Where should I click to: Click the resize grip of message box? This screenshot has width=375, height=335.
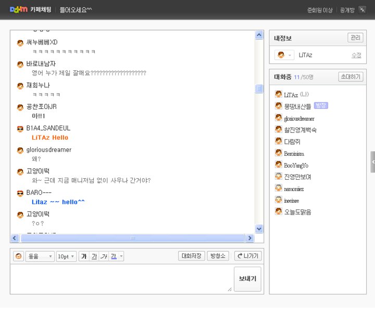230,289
